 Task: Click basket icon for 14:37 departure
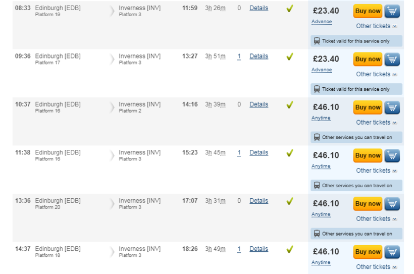(392, 252)
